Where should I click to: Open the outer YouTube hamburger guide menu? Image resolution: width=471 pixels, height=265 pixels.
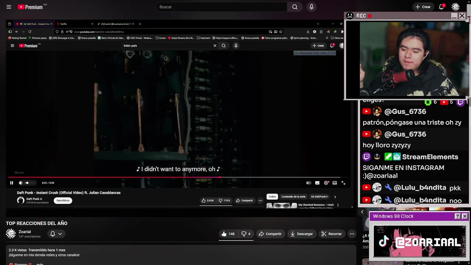(9, 7)
